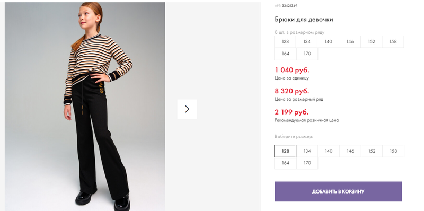
Task: Pick size 164 under Выберите размер
Action: (x=286, y=163)
